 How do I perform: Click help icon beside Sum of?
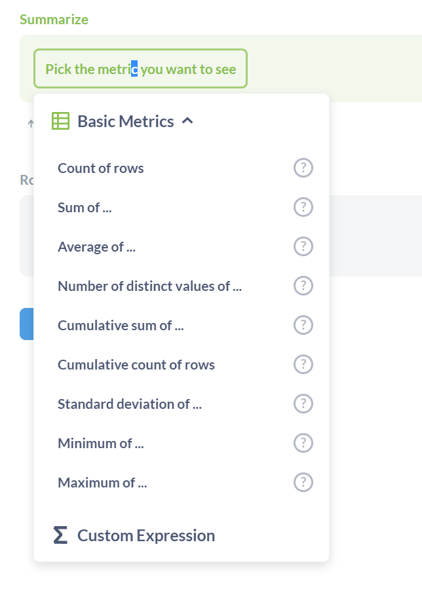coord(303,208)
